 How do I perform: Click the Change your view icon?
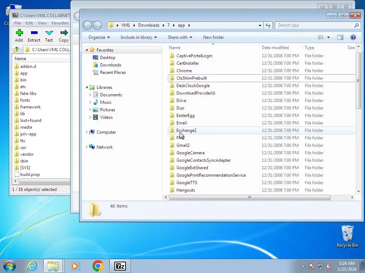[x=321, y=37]
